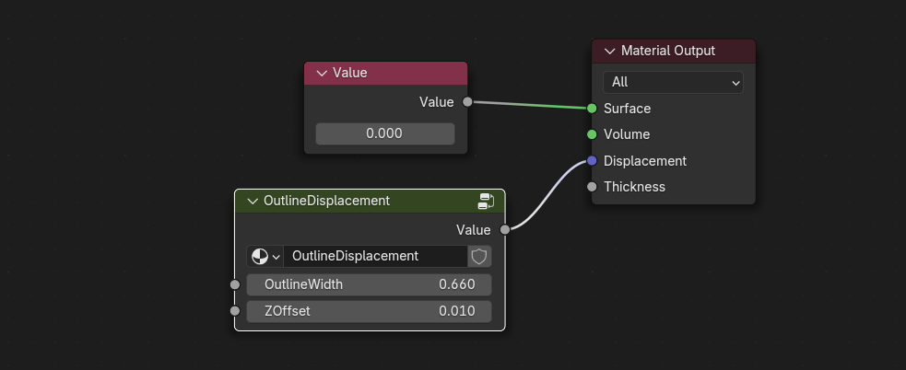Toggle the fake user shield icon

(x=479, y=256)
